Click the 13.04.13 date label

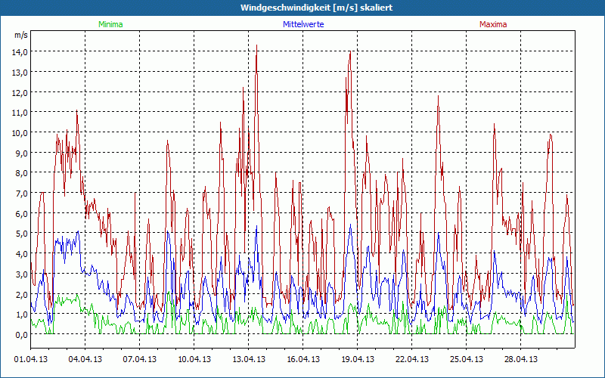pyautogui.click(x=249, y=360)
